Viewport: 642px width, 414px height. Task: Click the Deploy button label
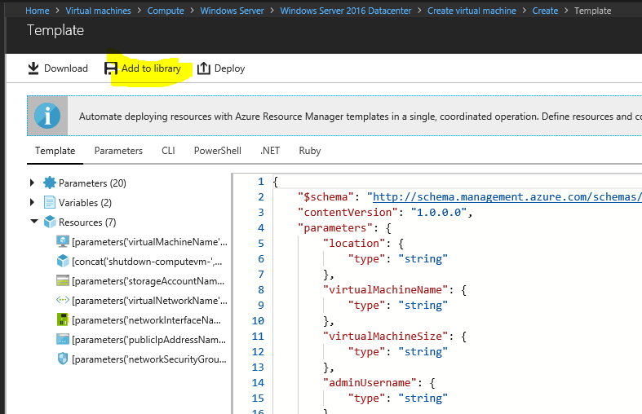pos(230,68)
